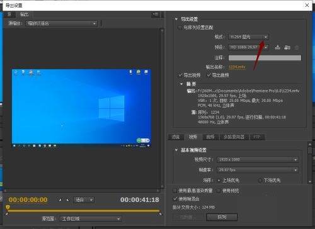
Task: Open the 适合 zoom level dropdown
Action: (x=84, y=199)
